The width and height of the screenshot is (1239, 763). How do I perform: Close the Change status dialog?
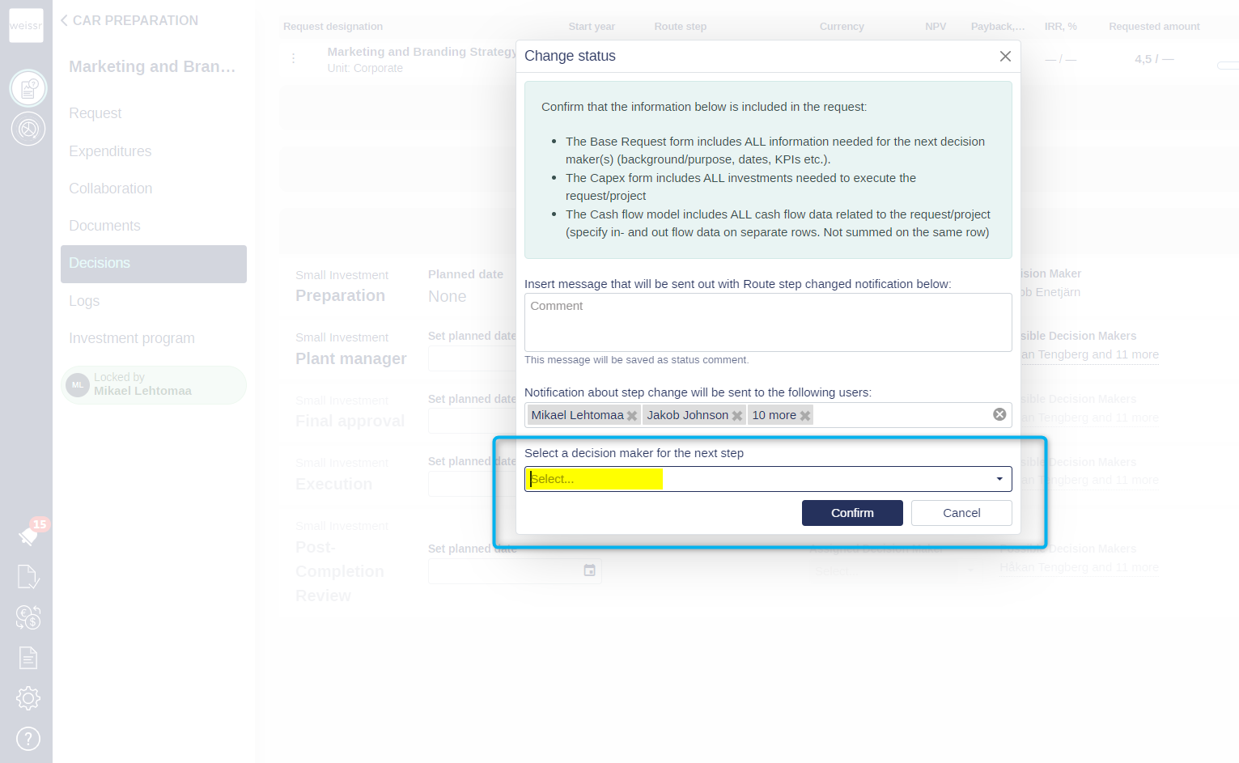pos(1005,56)
